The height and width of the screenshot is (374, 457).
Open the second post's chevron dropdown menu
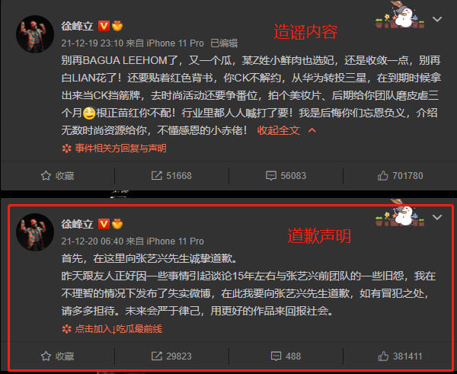tap(437, 217)
